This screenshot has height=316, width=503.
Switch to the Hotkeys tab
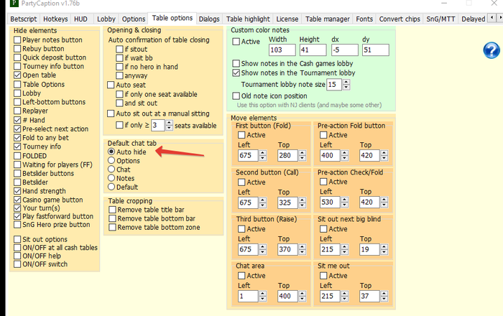[55, 19]
